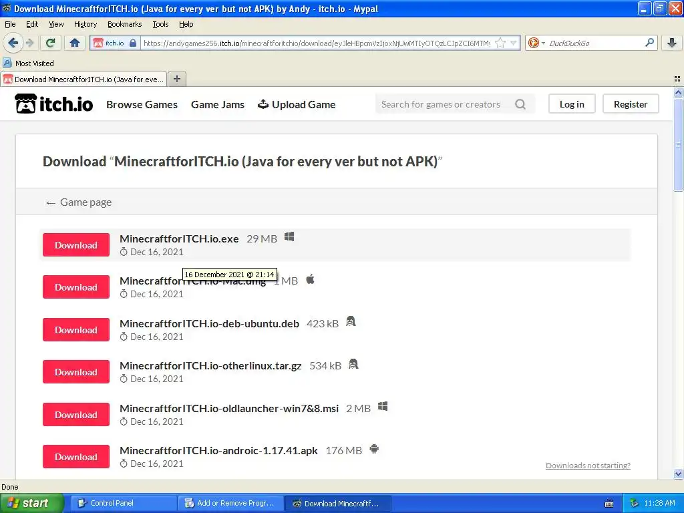Click the Apple icon beside the Mac dmg
The height and width of the screenshot is (513, 684).
[310, 279]
